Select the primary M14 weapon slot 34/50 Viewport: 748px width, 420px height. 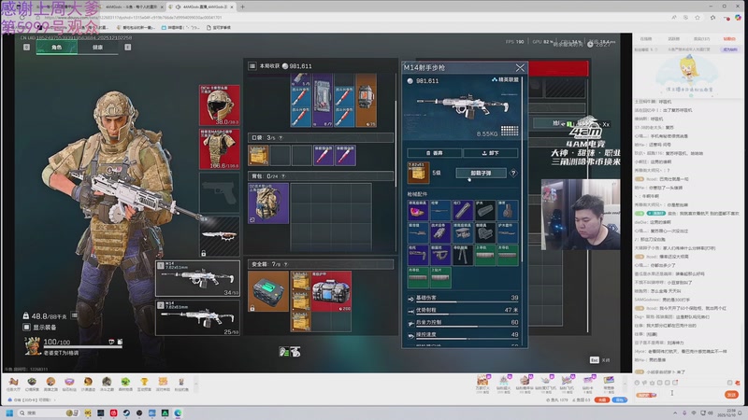click(197, 278)
